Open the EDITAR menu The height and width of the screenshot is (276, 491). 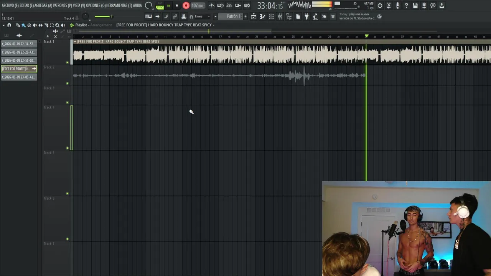coord(26,5)
